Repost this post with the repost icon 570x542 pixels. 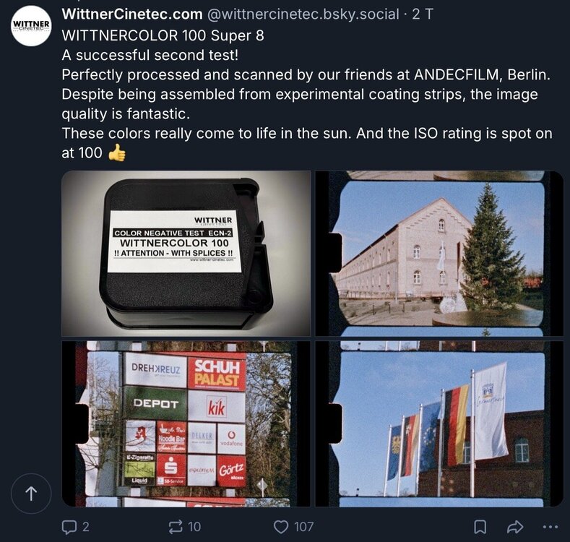(x=176, y=527)
